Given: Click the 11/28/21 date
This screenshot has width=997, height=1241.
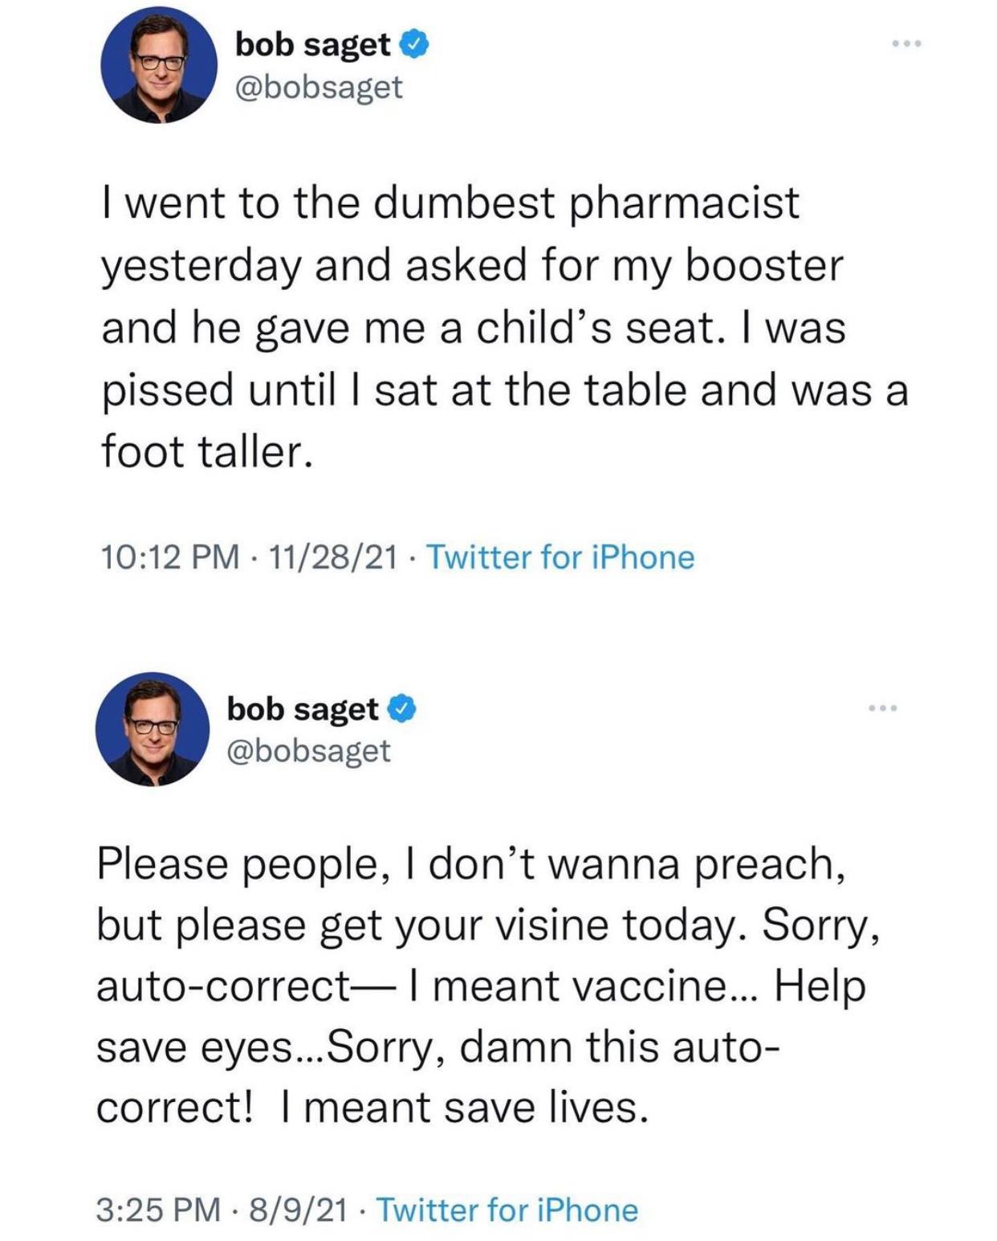Looking at the screenshot, I should 333,557.
